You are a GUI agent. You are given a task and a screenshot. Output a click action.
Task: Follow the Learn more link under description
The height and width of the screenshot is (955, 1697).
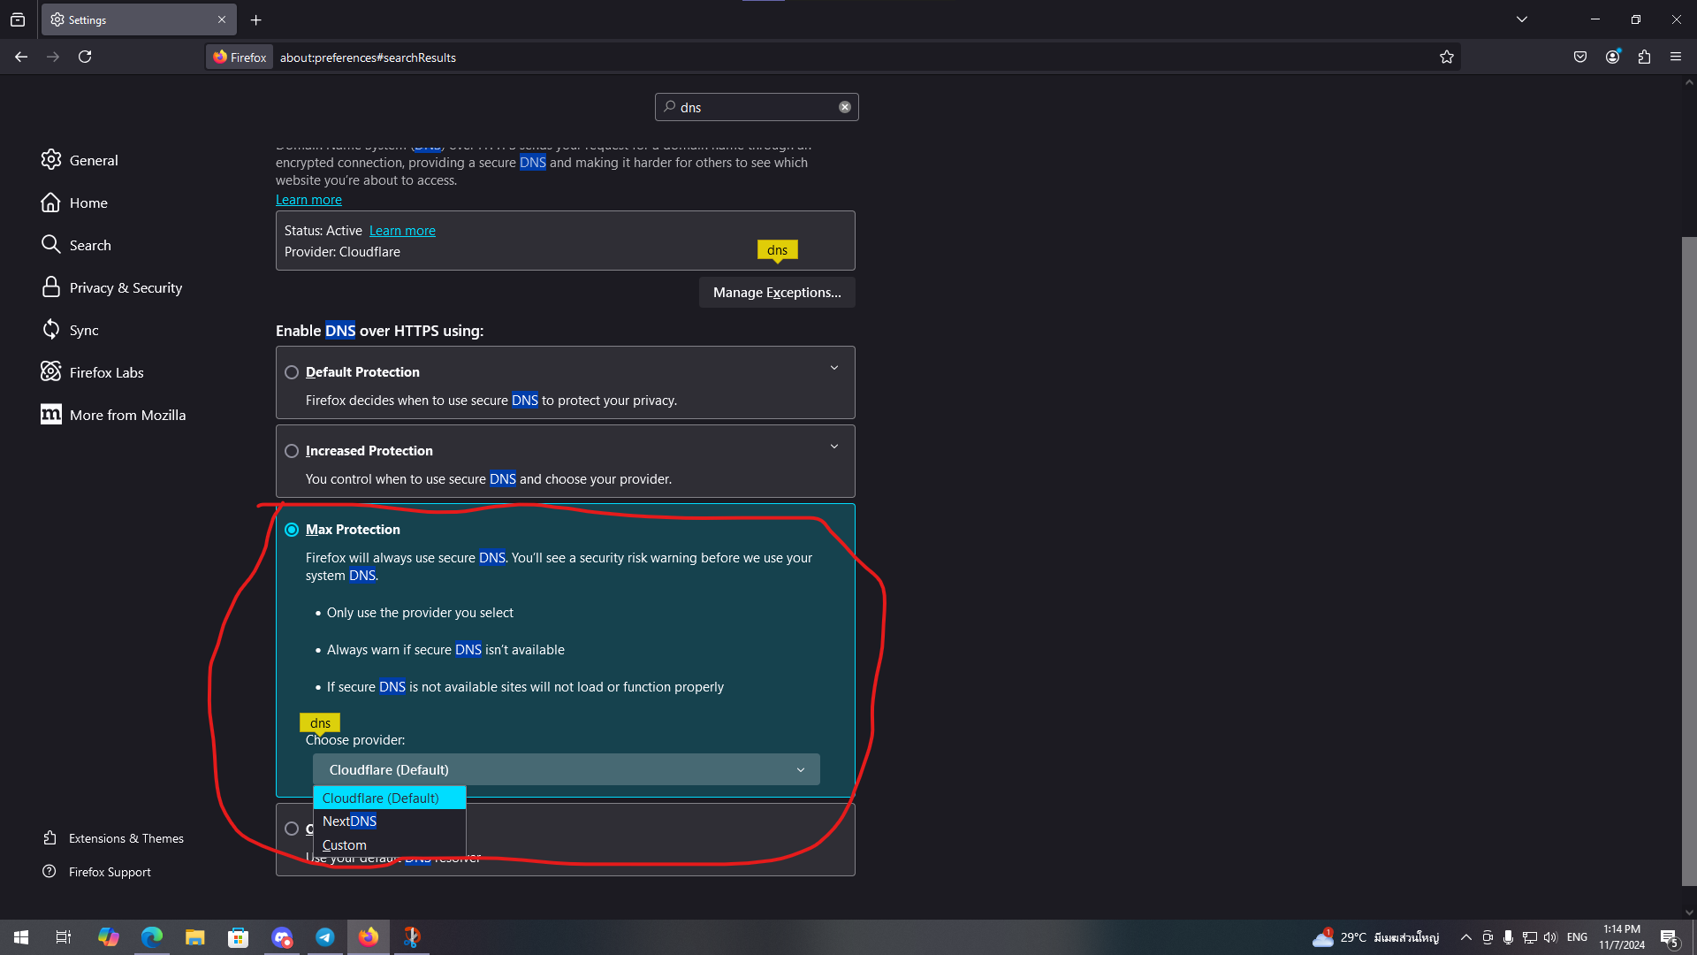tap(308, 200)
